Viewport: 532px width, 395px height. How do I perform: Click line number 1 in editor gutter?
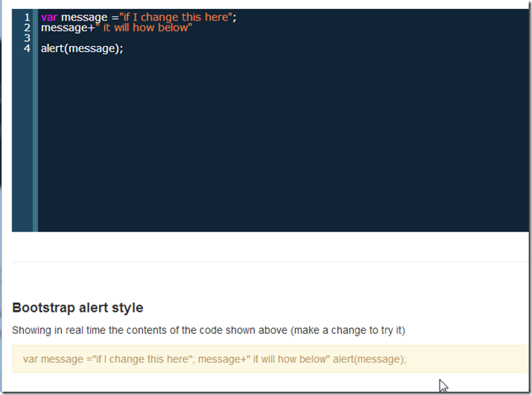[27, 17]
